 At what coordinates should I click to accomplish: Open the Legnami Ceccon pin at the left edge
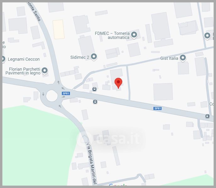tap(3, 59)
